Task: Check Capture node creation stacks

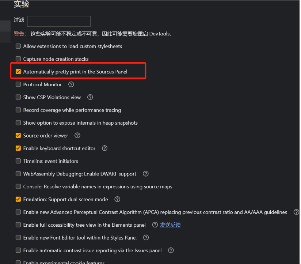Action: 18,59
